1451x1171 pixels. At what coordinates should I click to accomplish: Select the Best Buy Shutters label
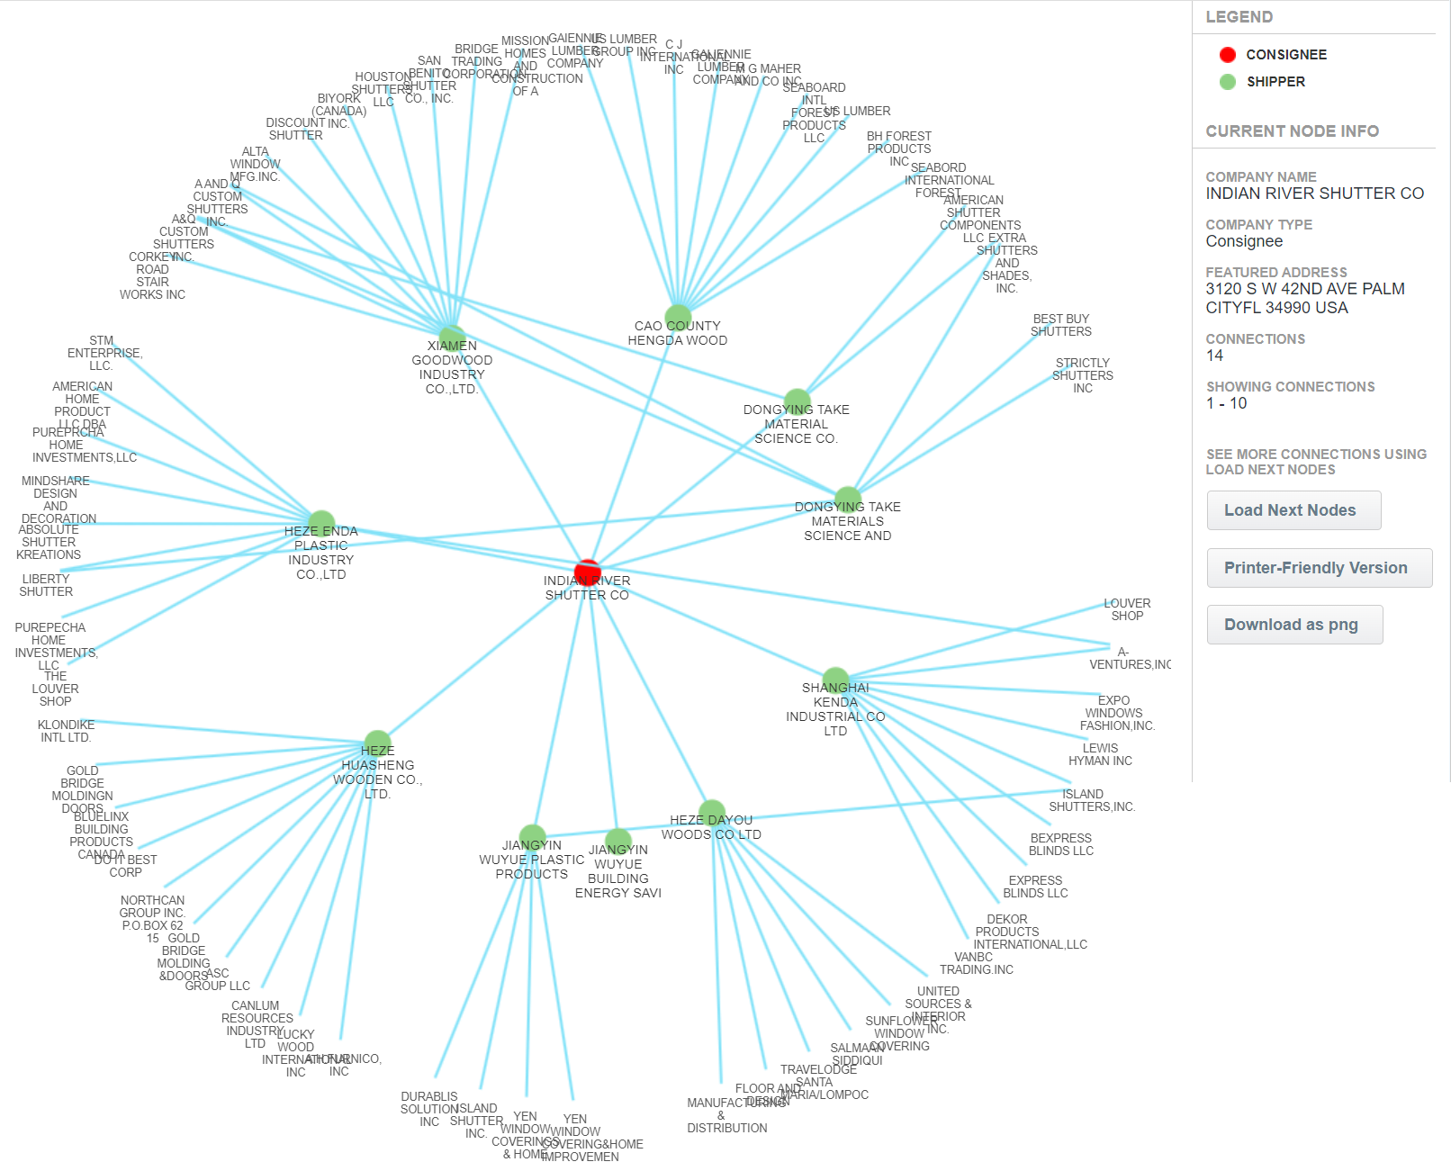pos(1060,325)
